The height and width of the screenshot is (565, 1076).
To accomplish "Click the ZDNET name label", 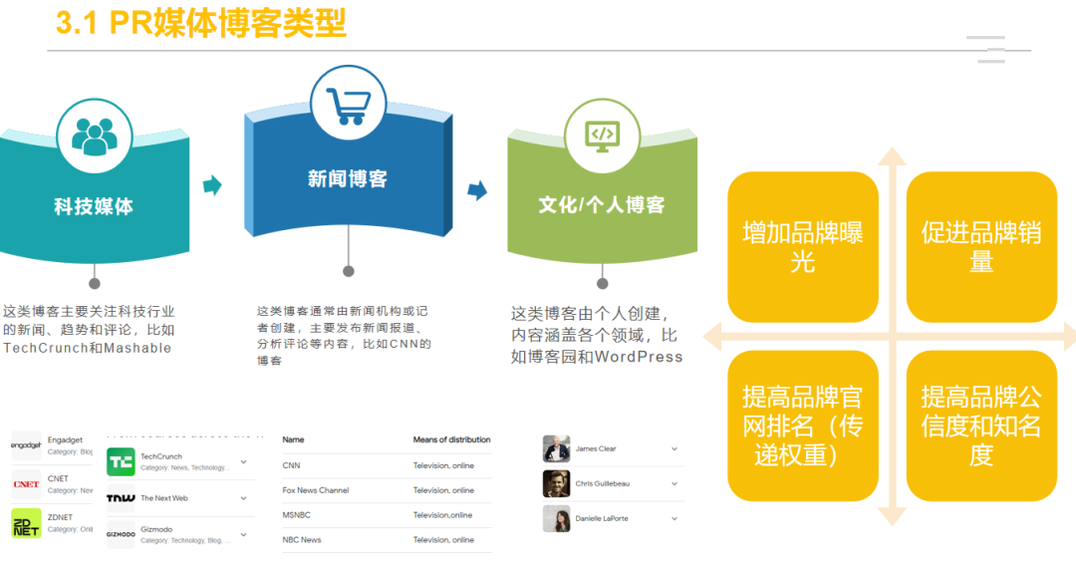I will [60, 517].
